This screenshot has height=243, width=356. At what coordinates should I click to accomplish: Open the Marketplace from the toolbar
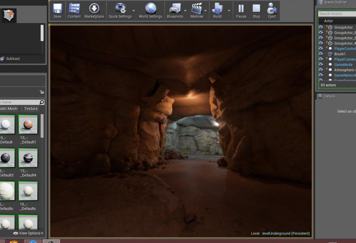click(x=94, y=11)
